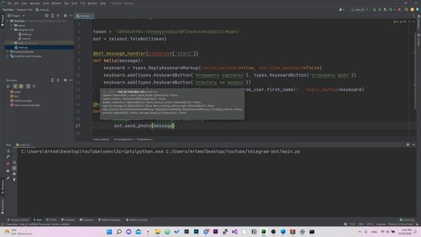
Task: Expand Scratches and Consoles node
Action: tap(8, 56)
